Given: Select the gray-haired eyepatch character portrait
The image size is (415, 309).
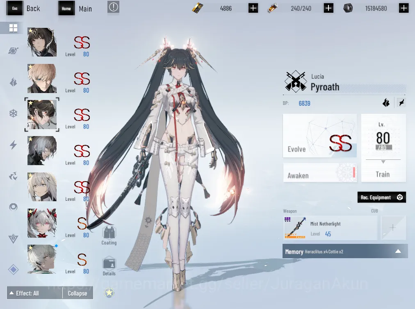Looking at the screenshot, I should (42, 150).
